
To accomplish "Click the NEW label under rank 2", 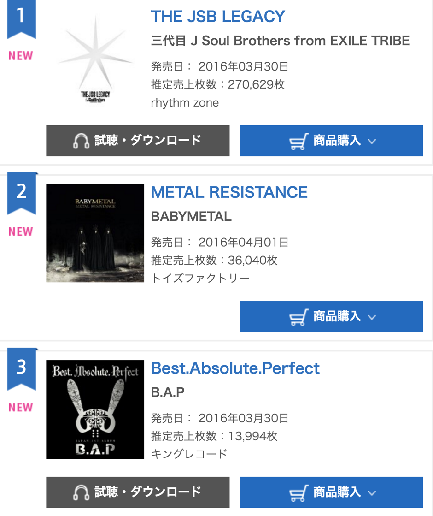I will coord(21,231).
